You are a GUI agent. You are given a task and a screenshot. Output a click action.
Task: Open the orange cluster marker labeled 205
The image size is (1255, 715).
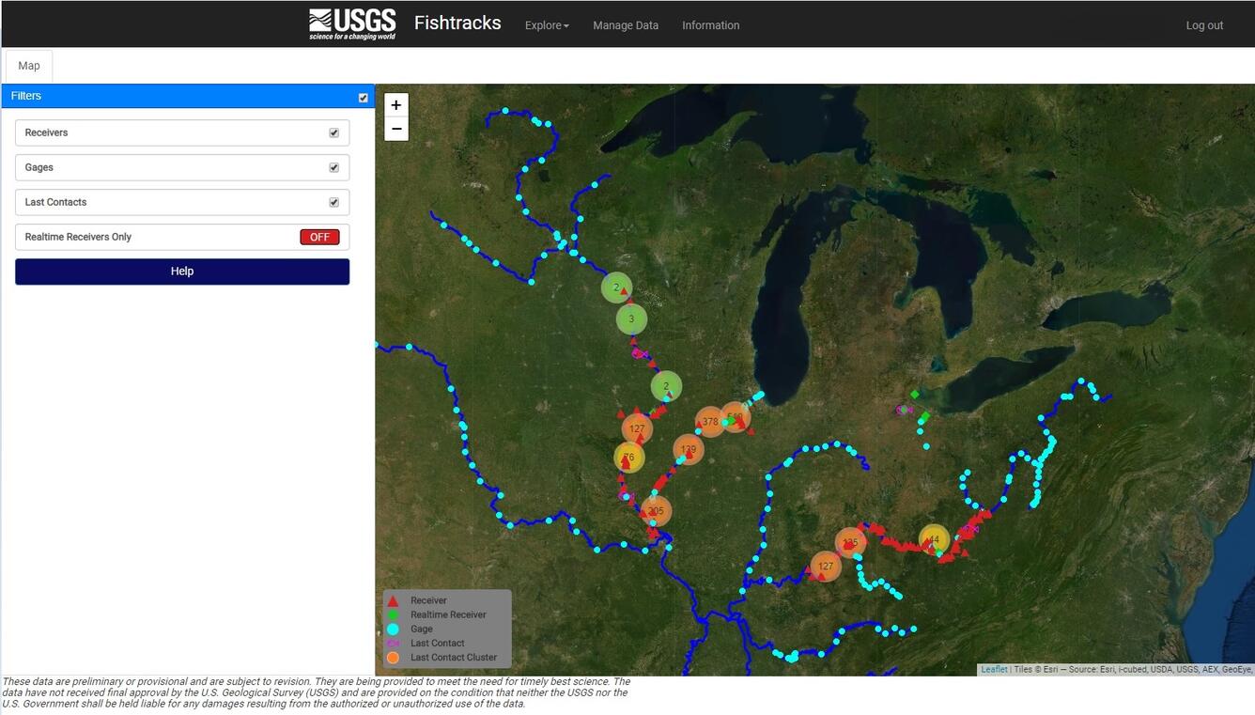(656, 511)
